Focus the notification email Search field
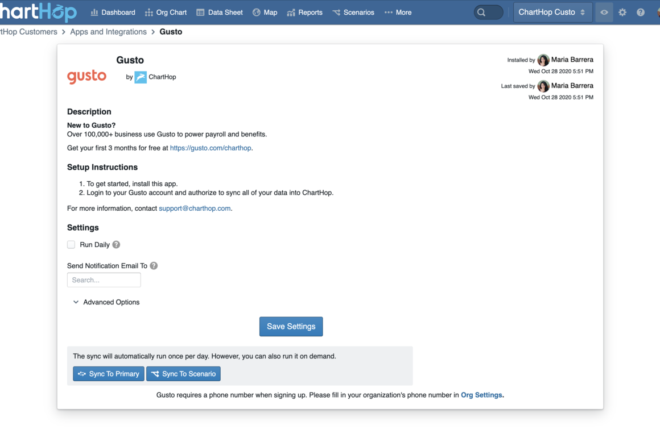660x442 pixels. 104,280
